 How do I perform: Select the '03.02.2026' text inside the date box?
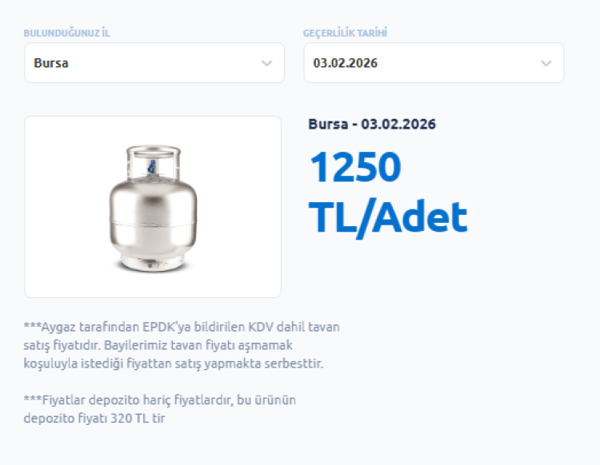click(x=346, y=63)
